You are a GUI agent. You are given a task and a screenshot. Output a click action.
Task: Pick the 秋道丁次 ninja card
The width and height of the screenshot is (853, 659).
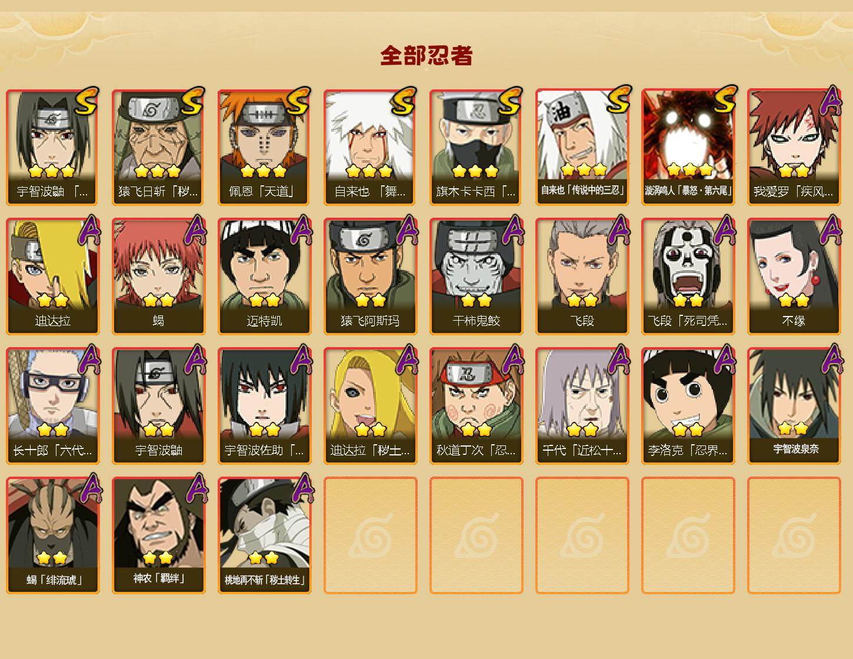476,406
